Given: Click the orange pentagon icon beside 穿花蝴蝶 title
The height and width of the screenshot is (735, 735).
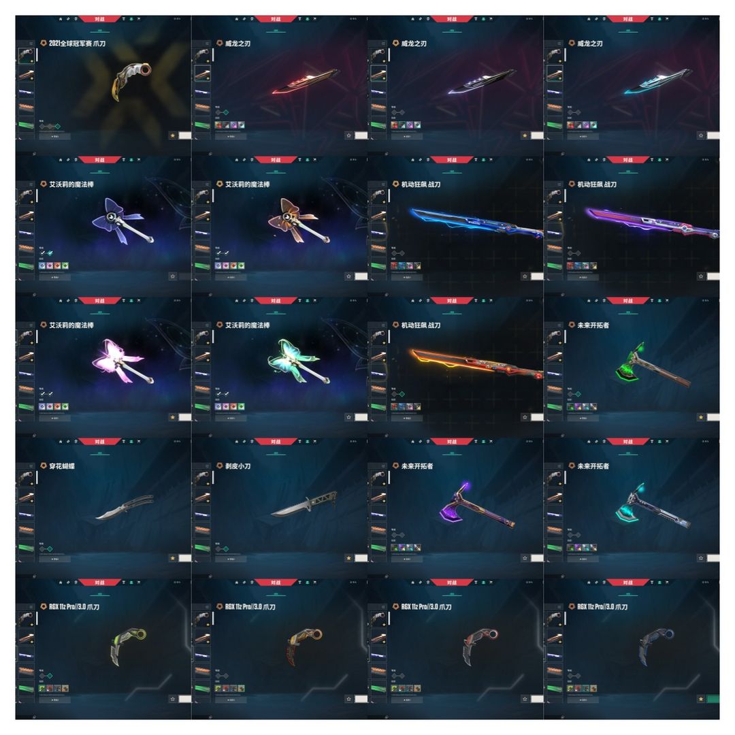Looking at the screenshot, I should pos(44,465).
